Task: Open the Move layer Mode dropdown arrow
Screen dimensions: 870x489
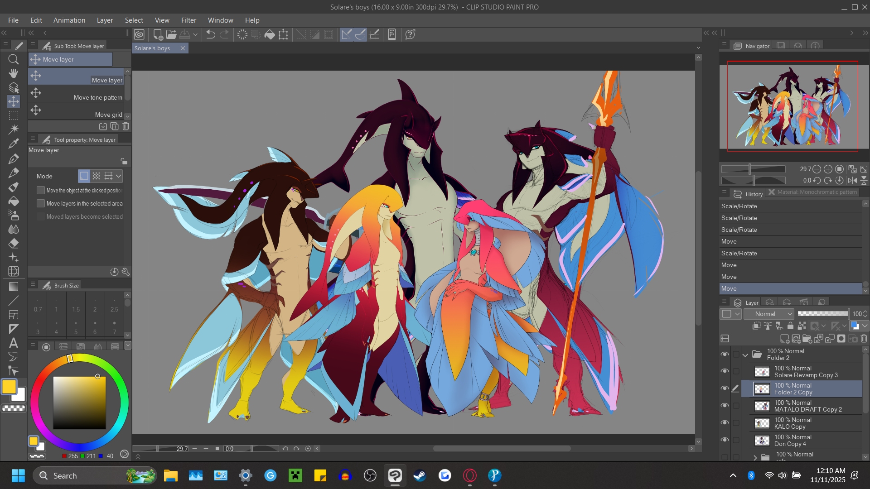Action: coord(119,176)
